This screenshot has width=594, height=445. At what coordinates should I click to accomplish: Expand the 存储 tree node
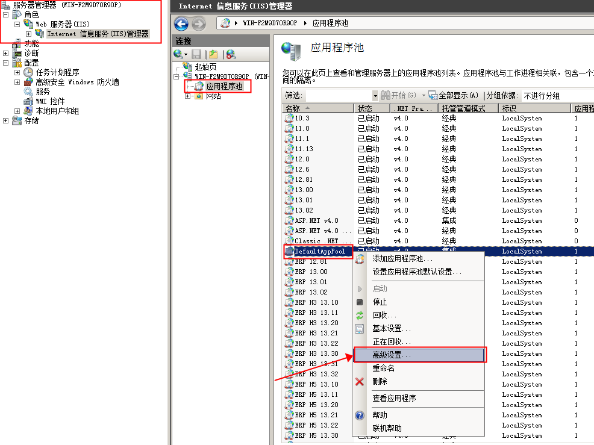[x=6, y=120]
